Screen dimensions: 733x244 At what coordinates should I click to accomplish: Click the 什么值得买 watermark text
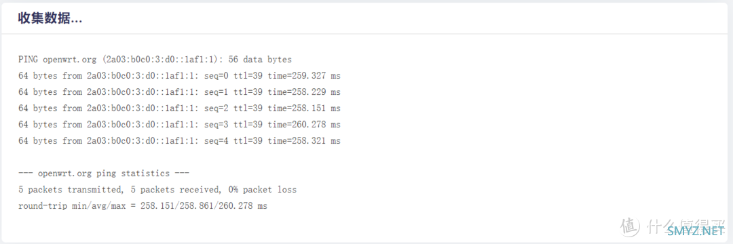click(x=686, y=226)
